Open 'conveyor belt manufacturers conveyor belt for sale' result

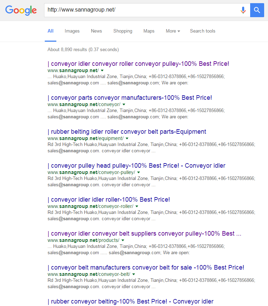point(146,267)
